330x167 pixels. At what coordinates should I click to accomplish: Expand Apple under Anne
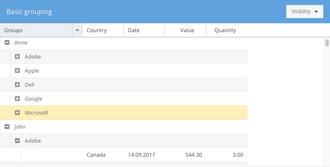tap(17, 71)
